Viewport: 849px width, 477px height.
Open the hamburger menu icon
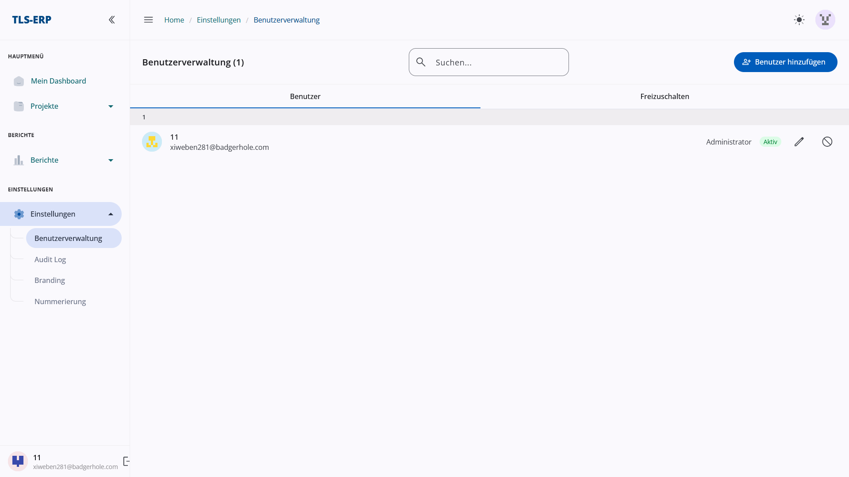[x=149, y=20]
